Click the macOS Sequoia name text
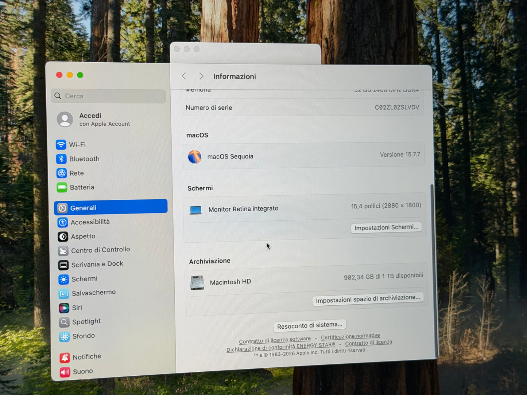Image resolution: width=527 pixels, height=395 pixels. coord(230,156)
